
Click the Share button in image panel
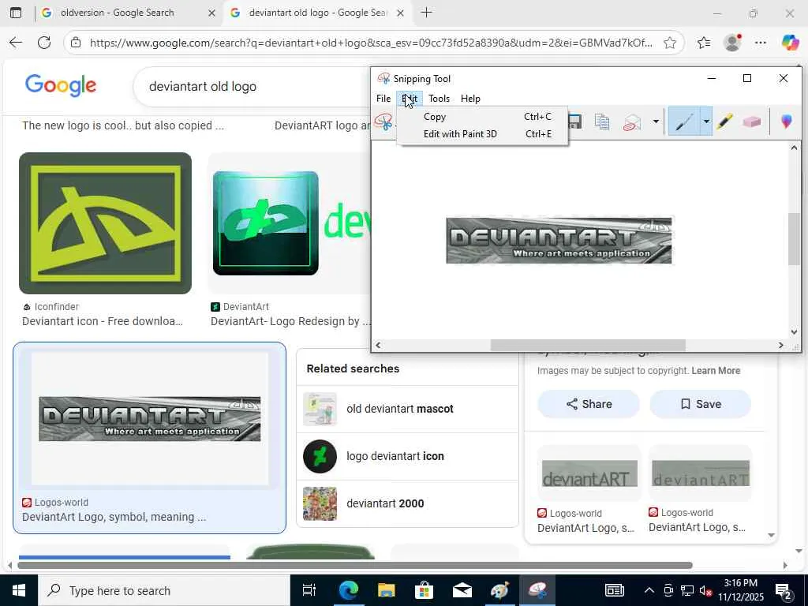point(589,404)
